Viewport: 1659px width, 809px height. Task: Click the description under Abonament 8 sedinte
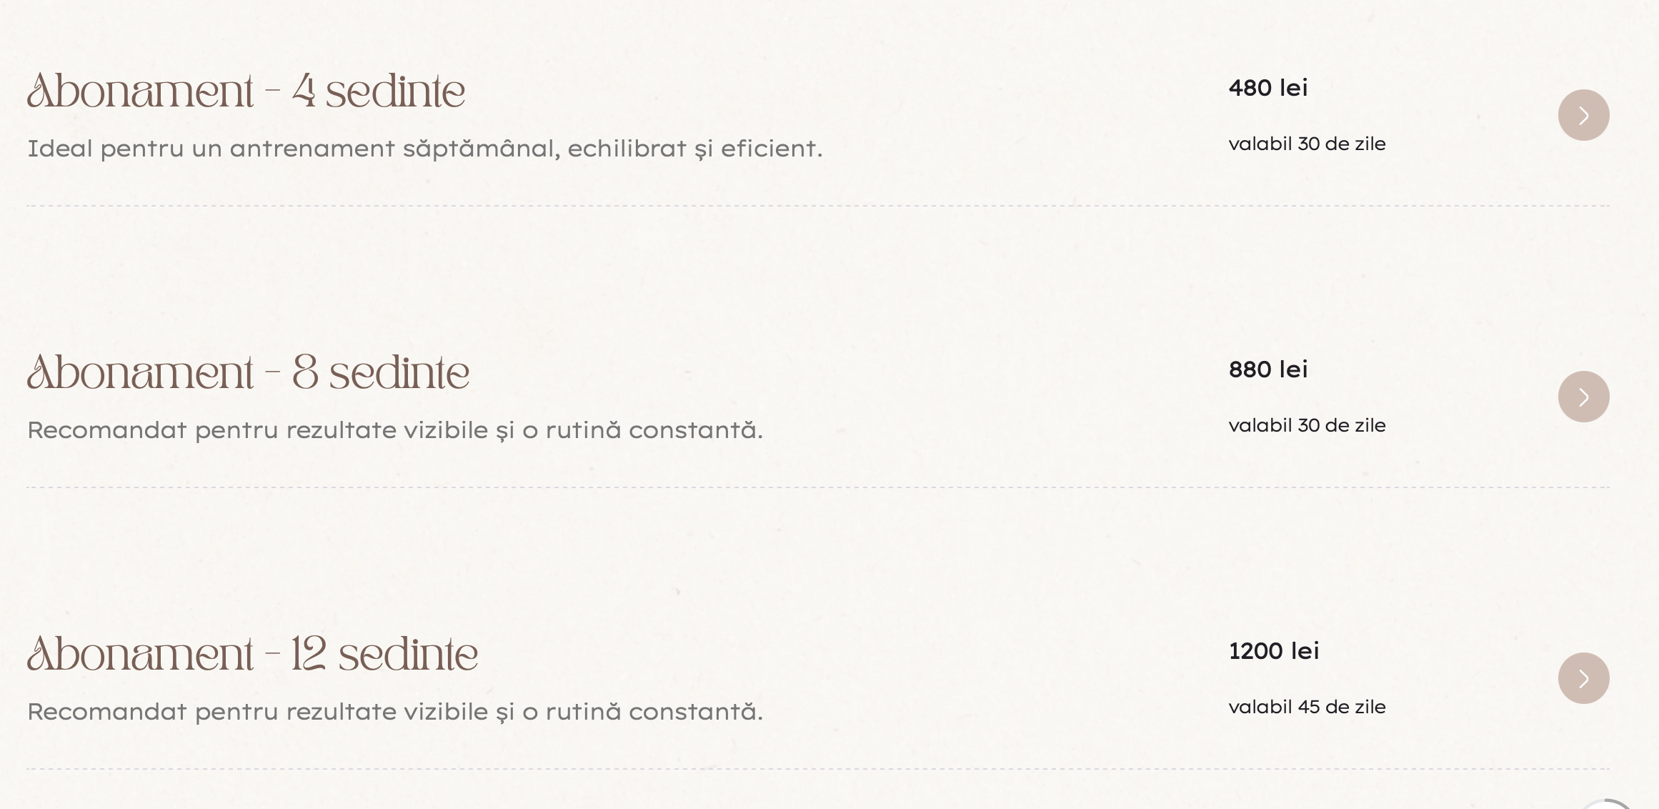tap(395, 430)
